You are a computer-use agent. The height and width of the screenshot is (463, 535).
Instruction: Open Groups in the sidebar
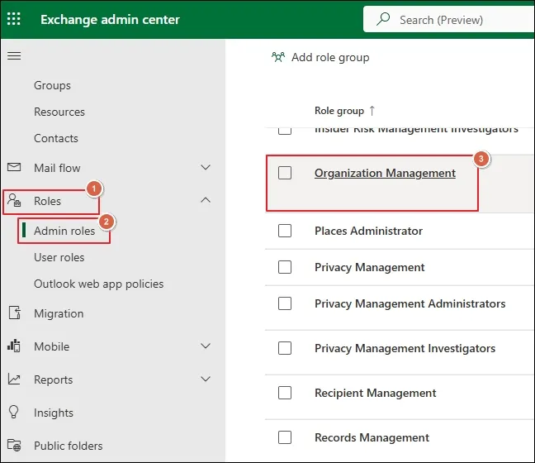tap(52, 85)
